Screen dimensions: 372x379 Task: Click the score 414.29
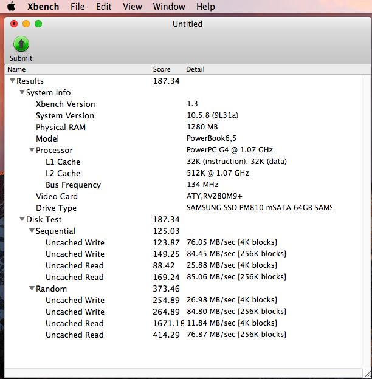pos(166,335)
